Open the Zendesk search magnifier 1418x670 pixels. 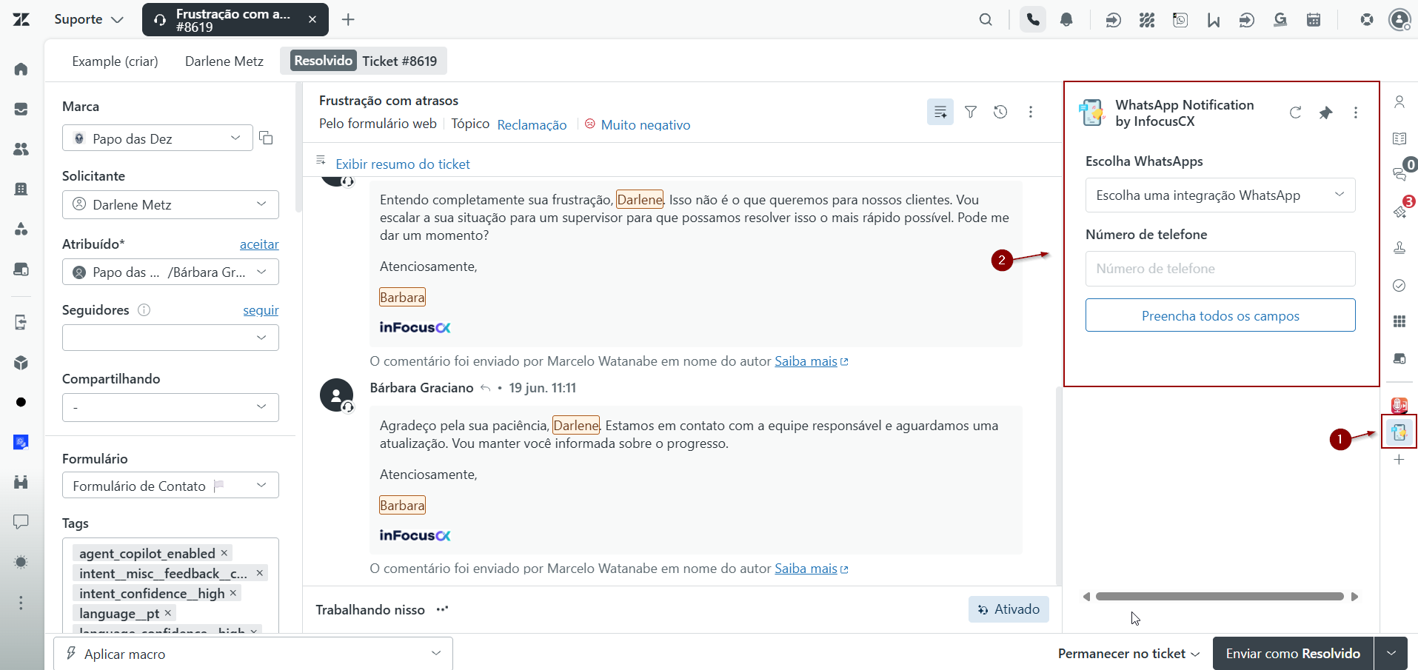click(986, 20)
